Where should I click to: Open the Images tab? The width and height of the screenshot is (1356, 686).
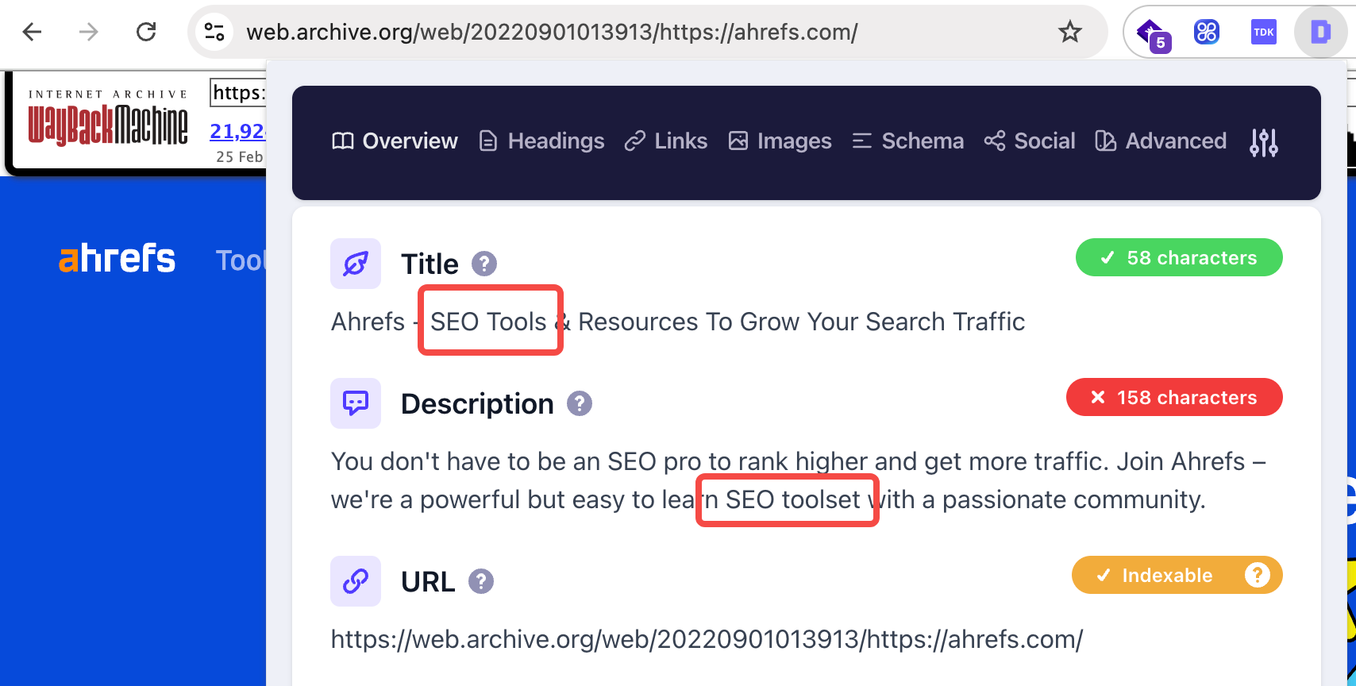coord(780,141)
